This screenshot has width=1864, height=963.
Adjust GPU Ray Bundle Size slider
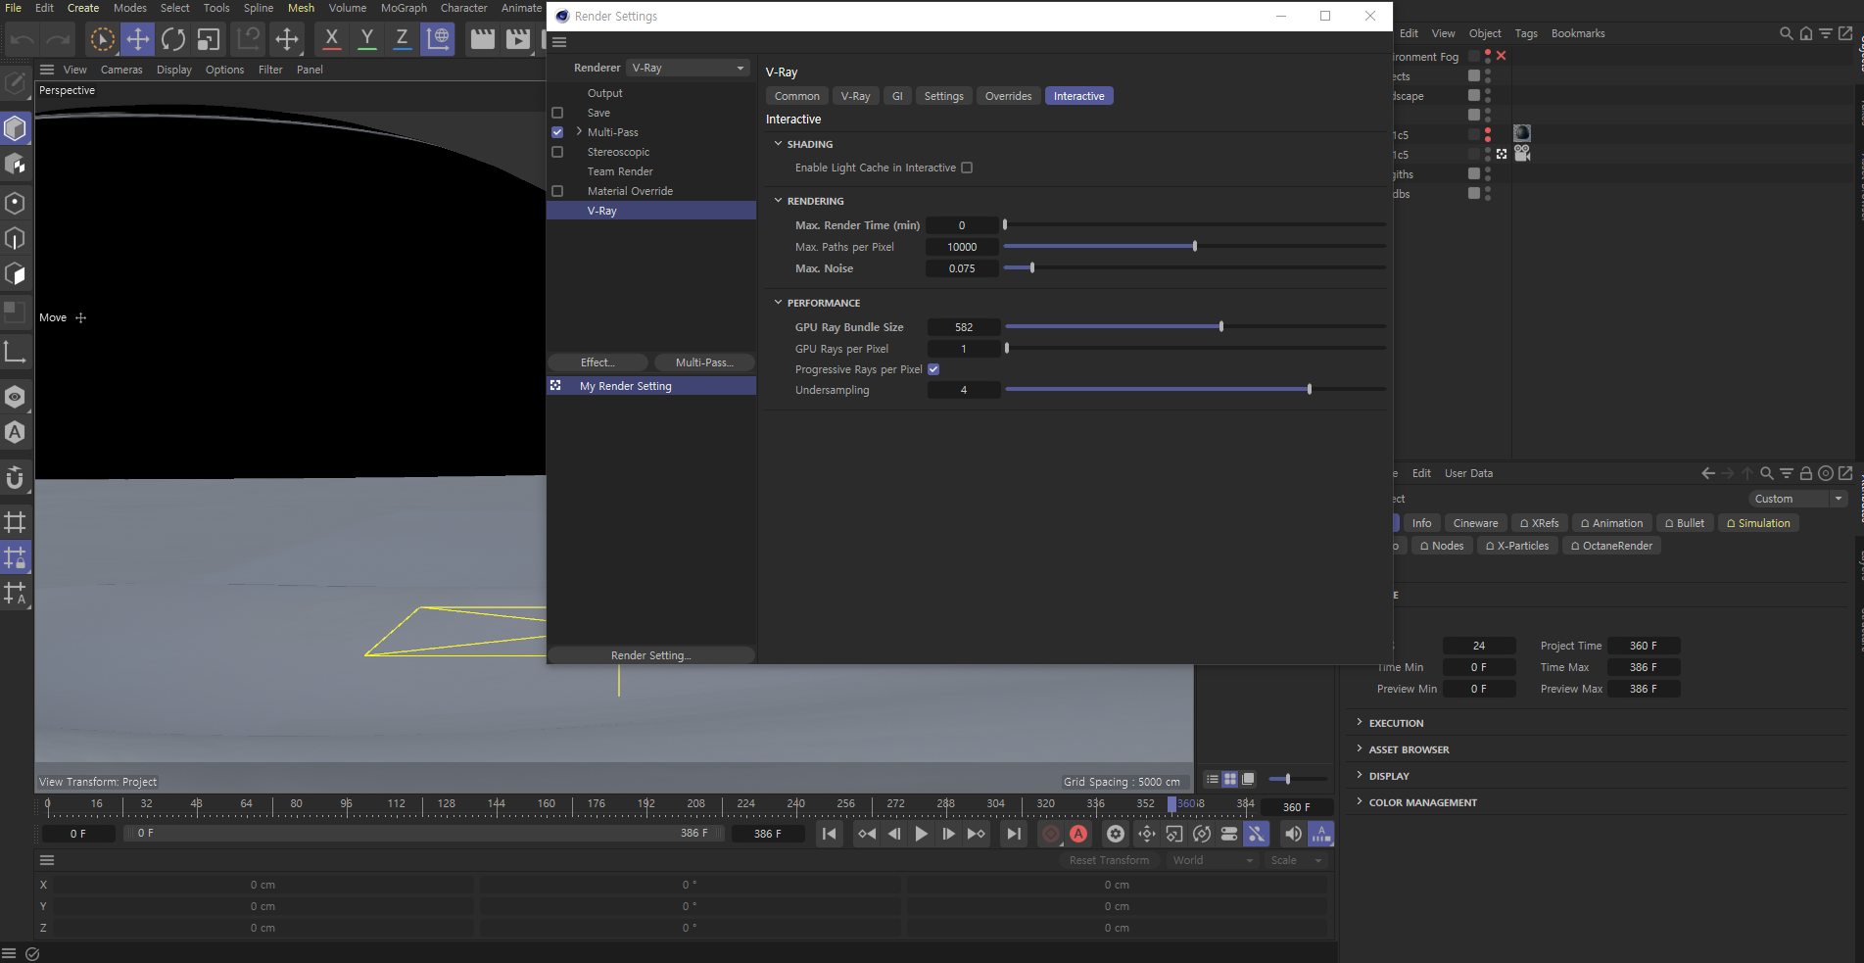point(1195,326)
